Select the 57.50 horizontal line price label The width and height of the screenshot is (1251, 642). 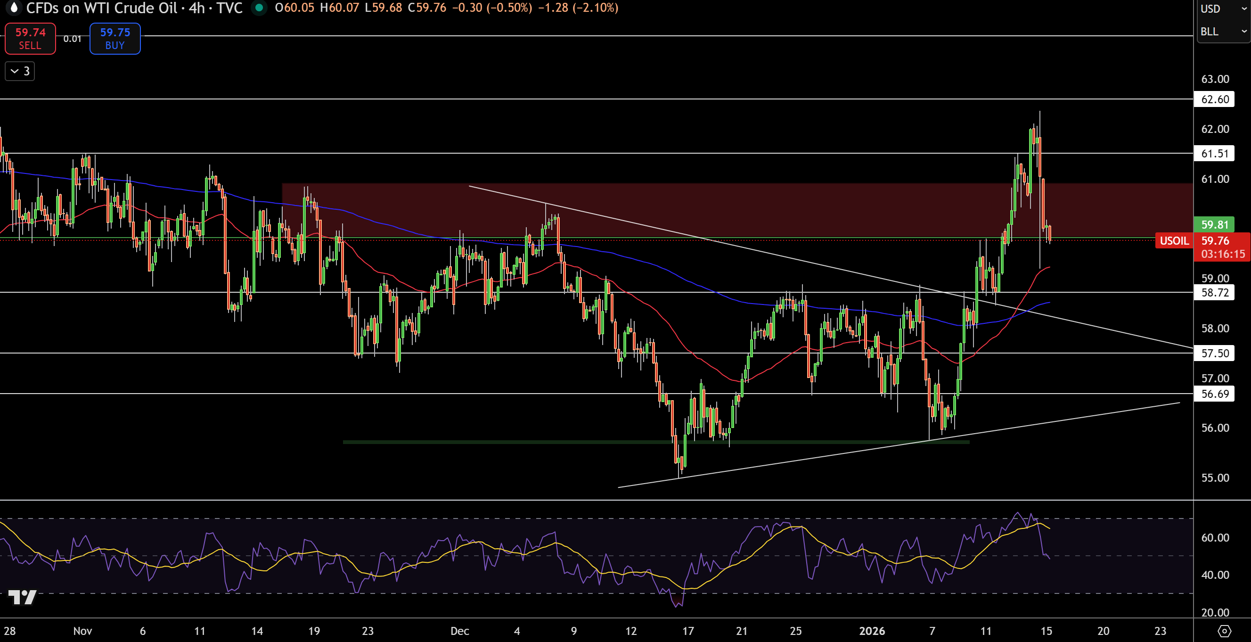(1214, 354)
